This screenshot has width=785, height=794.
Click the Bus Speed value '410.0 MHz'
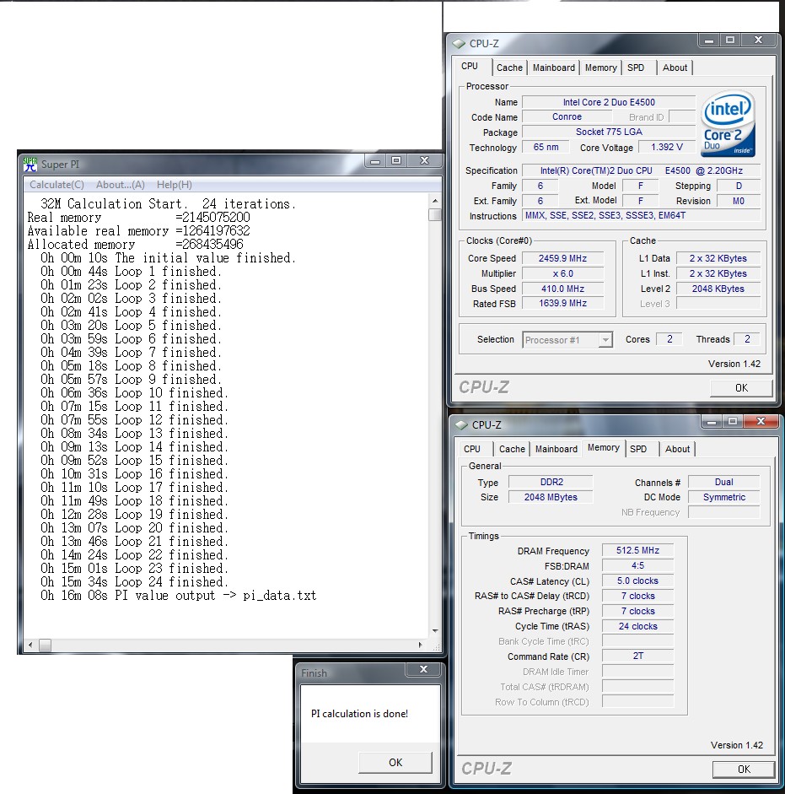pyautogui.click(x=562, y=289)
